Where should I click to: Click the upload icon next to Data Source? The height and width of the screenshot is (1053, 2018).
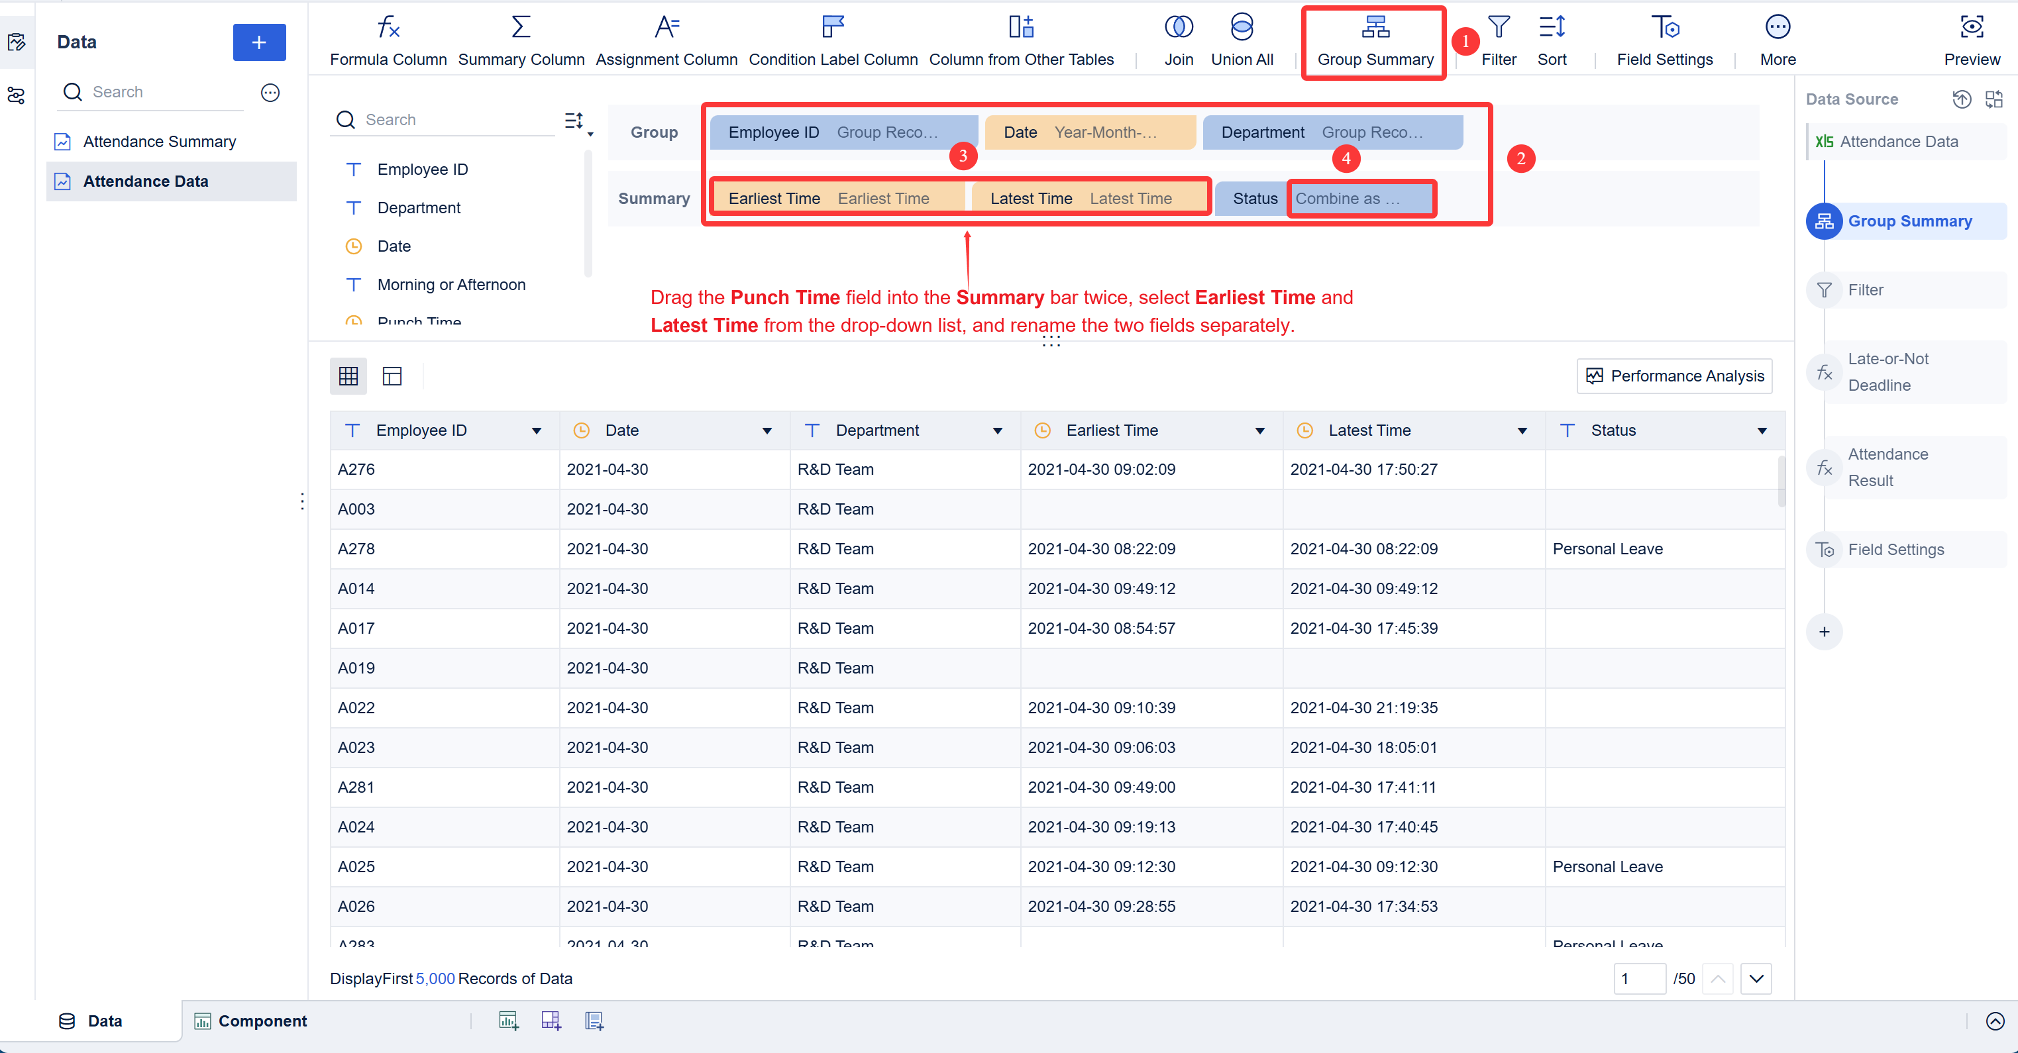[x=1962, y=99]
